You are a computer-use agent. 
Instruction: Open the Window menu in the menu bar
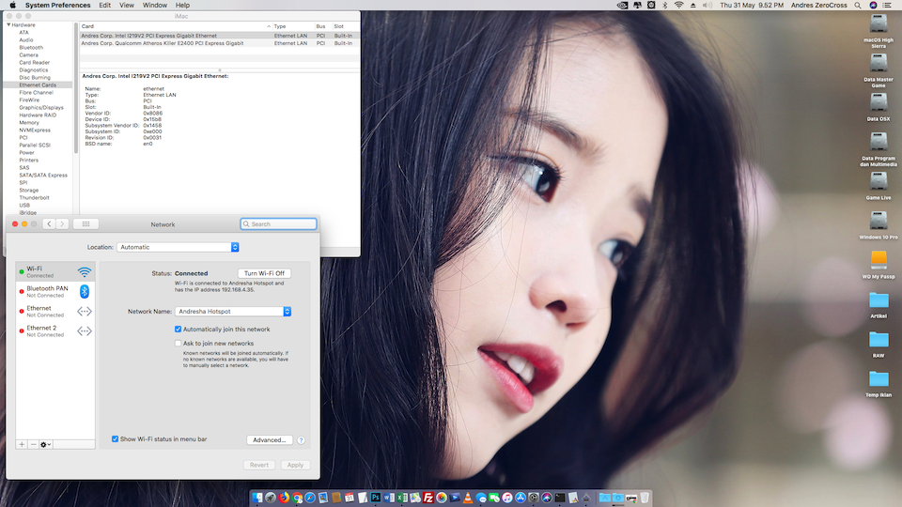[155, 6]
